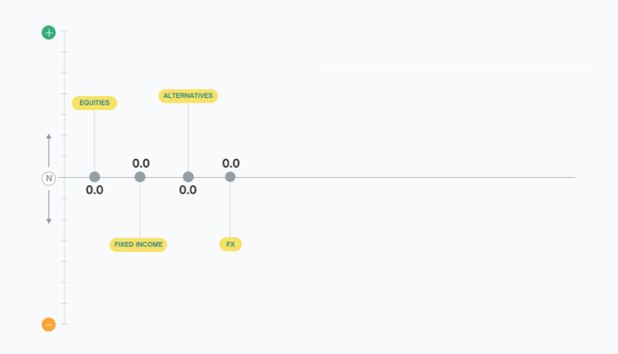The image size is (618, 354).
Task: Click the 0.0 value above FX dot
Action: point(231,163)
